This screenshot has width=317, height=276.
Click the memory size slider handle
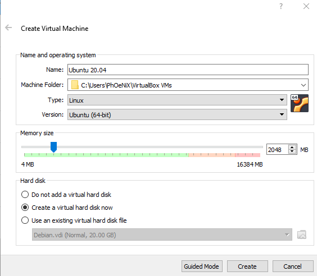(x=53, y=147)
